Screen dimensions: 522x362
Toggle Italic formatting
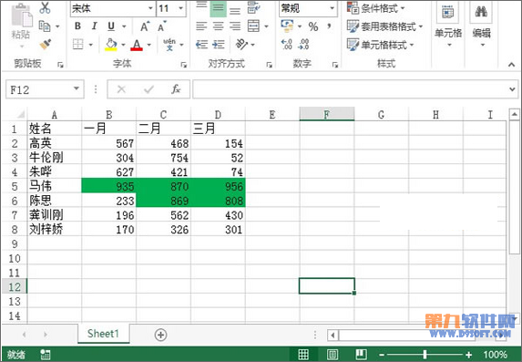point(95,26)
